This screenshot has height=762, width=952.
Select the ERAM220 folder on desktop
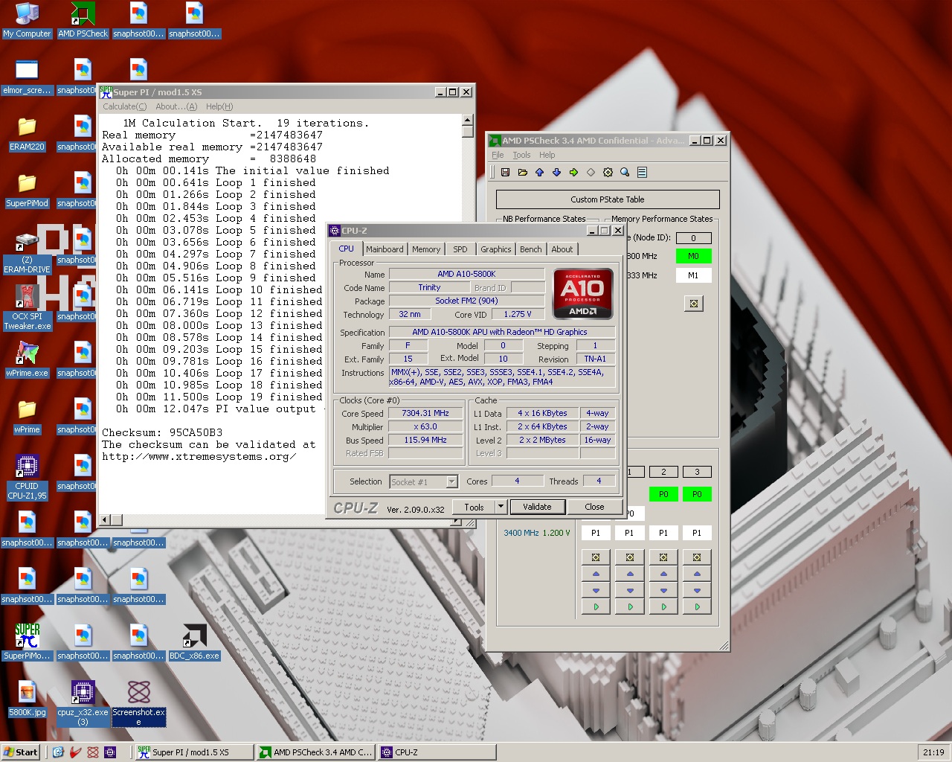tap(27, 134)
